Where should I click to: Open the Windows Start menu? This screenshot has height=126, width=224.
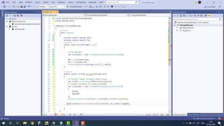(3, 123)
